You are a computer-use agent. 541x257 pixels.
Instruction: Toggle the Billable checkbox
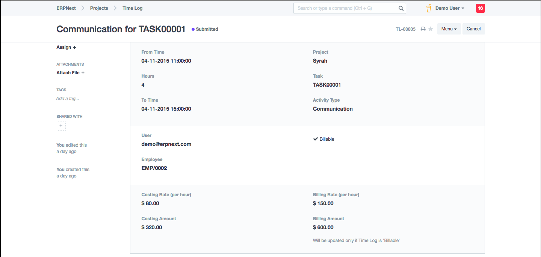point(316,139)
